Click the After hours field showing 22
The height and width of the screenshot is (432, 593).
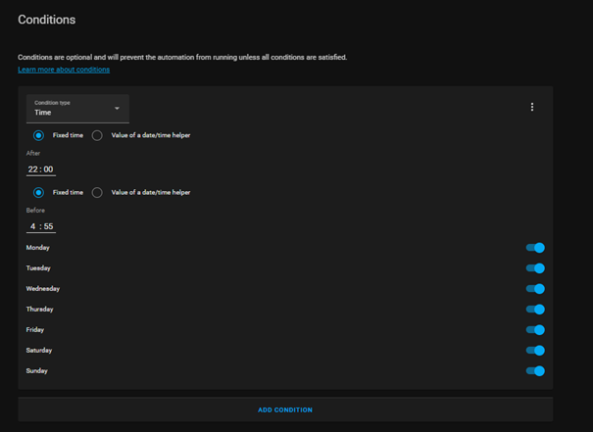(32, 169)
